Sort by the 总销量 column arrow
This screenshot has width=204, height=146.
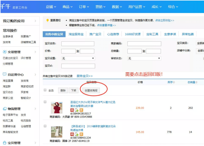(x=196, y=82)
